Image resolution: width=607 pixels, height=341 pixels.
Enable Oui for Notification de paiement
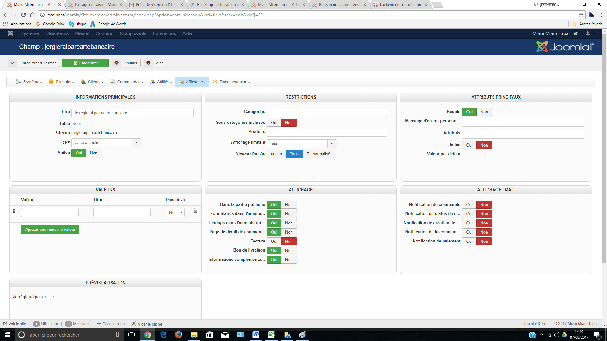coord(469,241)
